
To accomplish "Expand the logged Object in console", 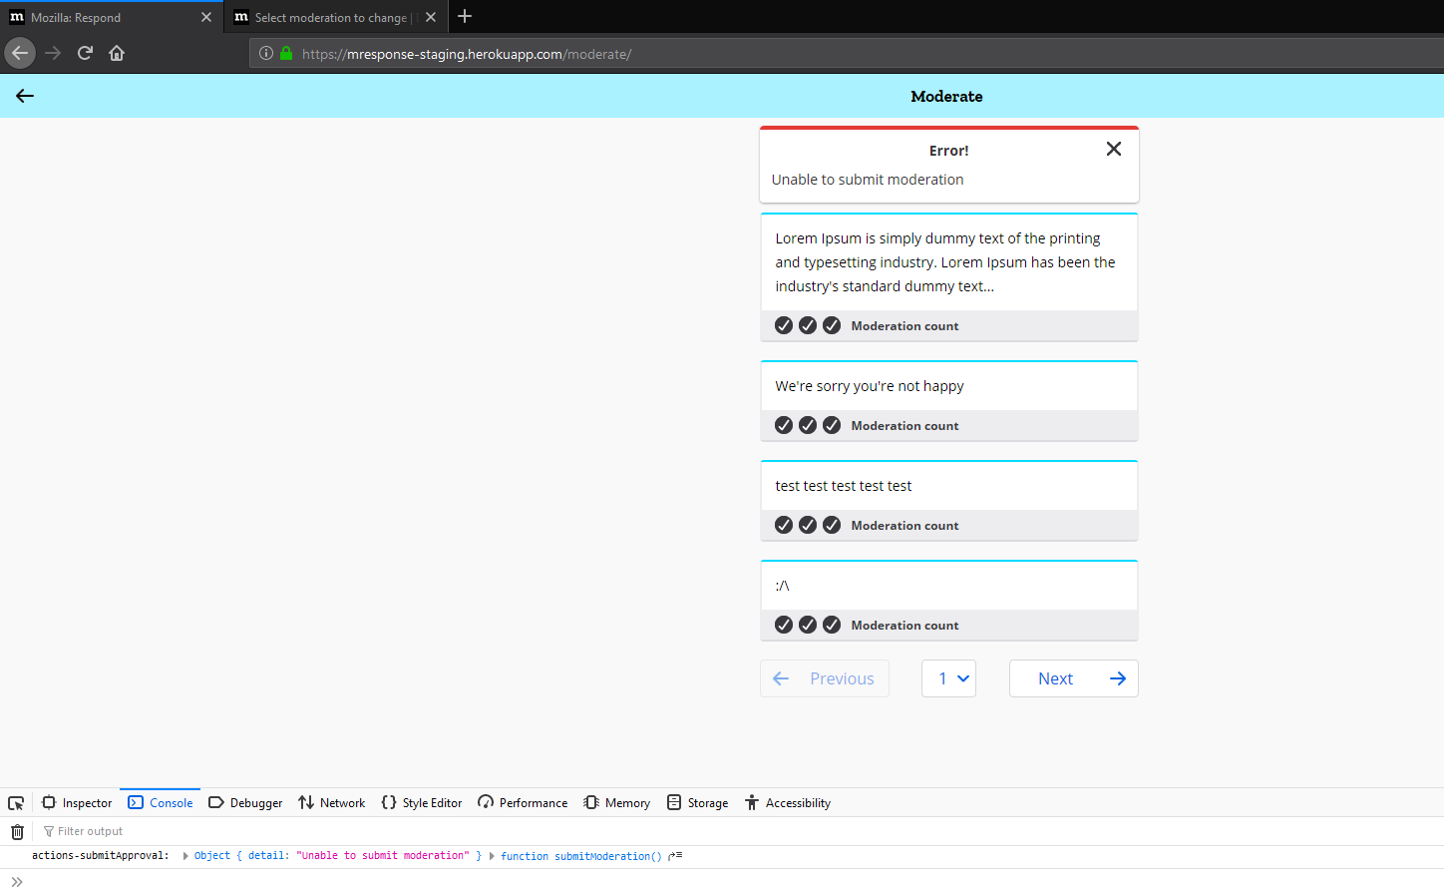I will click(185, 856).
